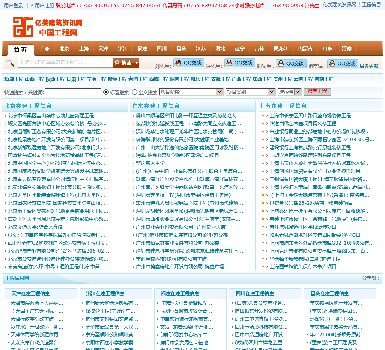Open the 北京在建工程信息 section heading
The width and height of the screenshot is (385, 350).
[28, 106]
